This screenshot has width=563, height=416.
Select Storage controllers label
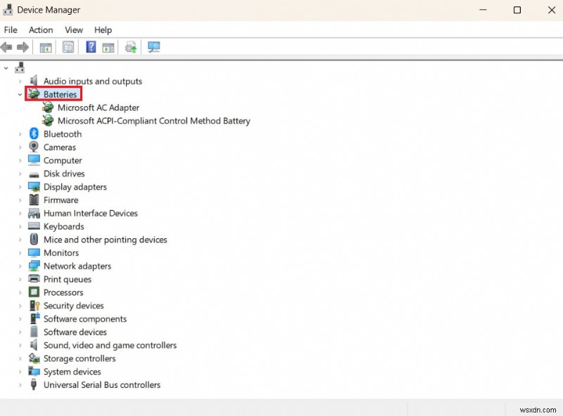[x=80, y=358]
